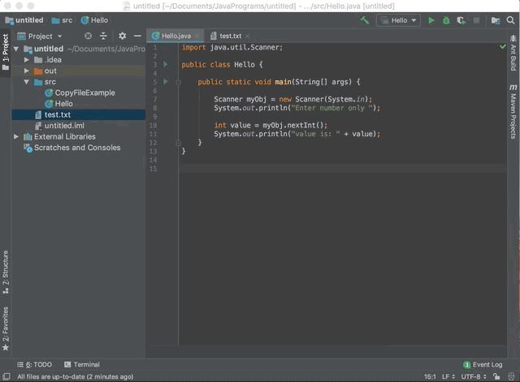The height and width of the screenshot is (382, 520).
Task: Click the grey Stop button in the toolbar
Action: click(x=476, y=20)
